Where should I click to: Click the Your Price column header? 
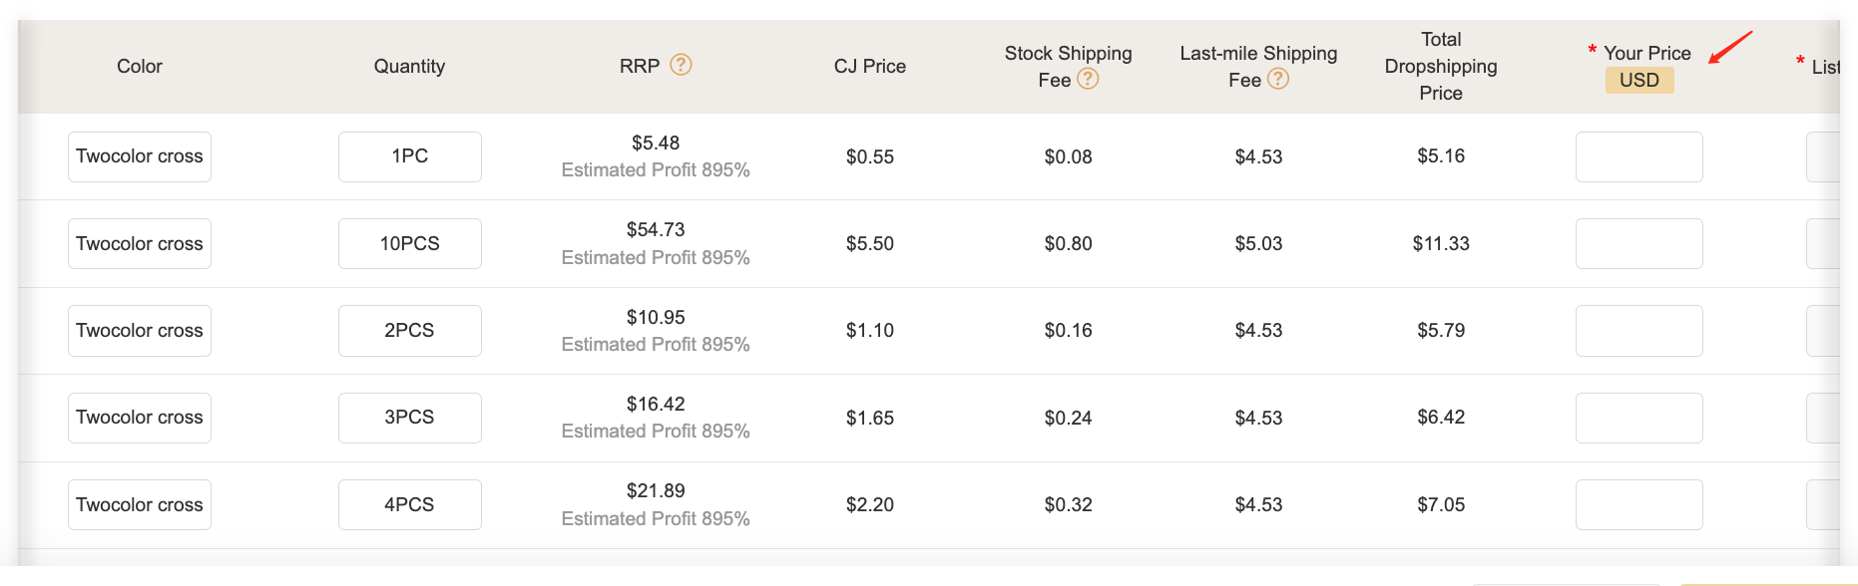pyautogui.click(x=1646, y=53)
